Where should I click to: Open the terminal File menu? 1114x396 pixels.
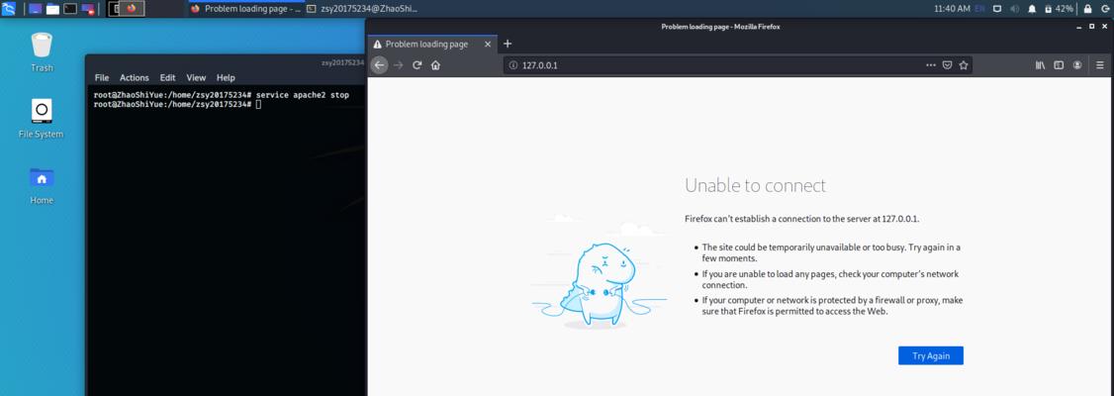pyautogui.click(x=102, y=77)
